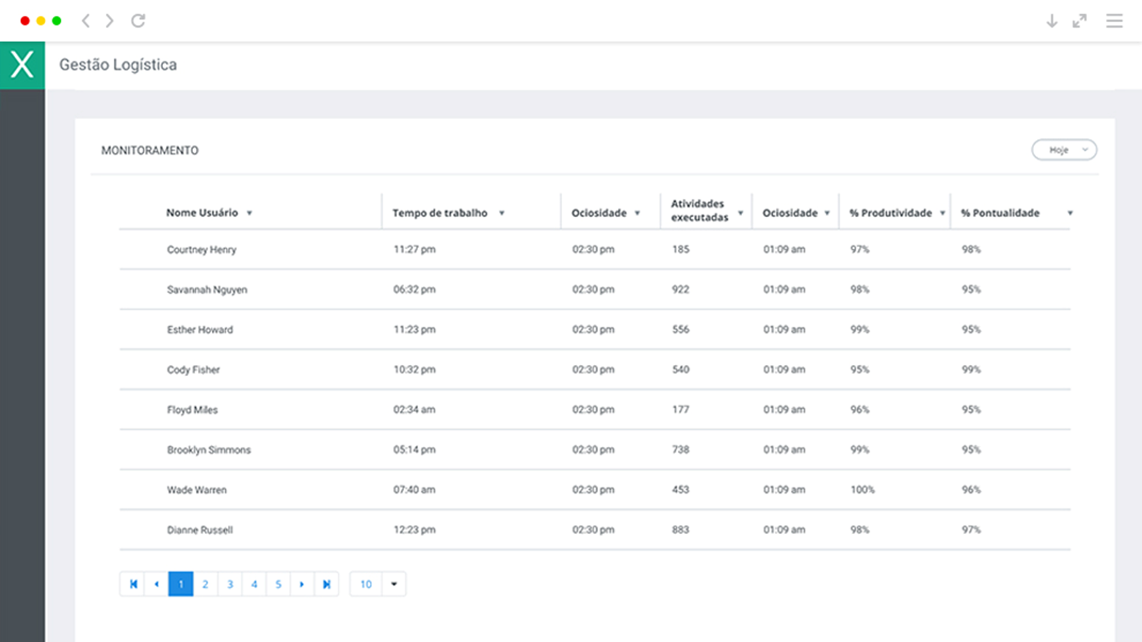This screenshot has width=1142, height=642.
Task: Open rows-per-page dropdown arrow next to 10
Action: pyautogui.click(x=394, y=584)
